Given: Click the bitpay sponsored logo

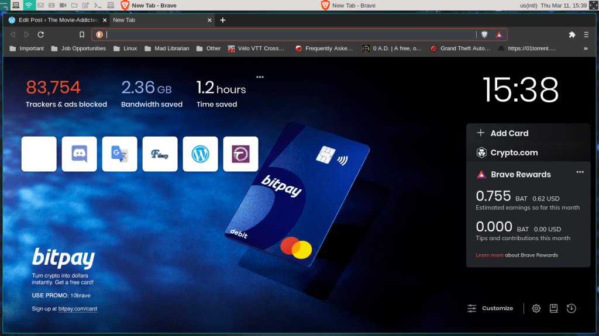Looking at the screenshot, I should (63, 258).
